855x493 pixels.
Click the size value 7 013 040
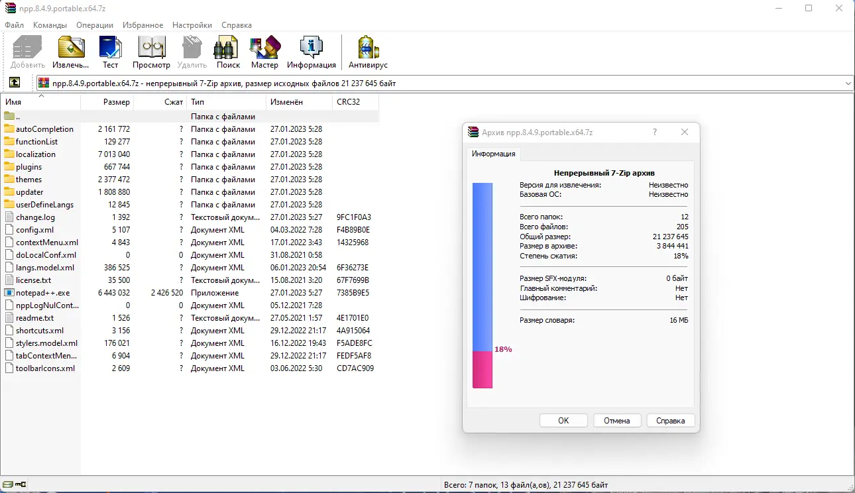114,154
